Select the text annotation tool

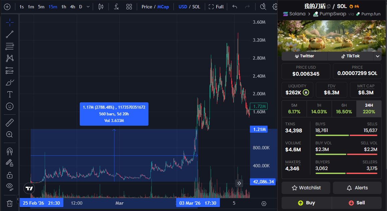10,94
